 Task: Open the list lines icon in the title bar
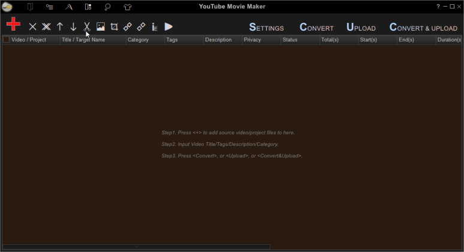click(x=49, y=7)
